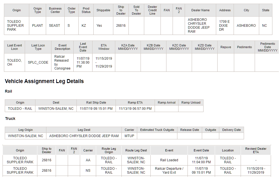This screenshot has height=181, width=280.
Task: Click WINSTON-SALEM, NC dest in Rail table
Action: [56, 109]
